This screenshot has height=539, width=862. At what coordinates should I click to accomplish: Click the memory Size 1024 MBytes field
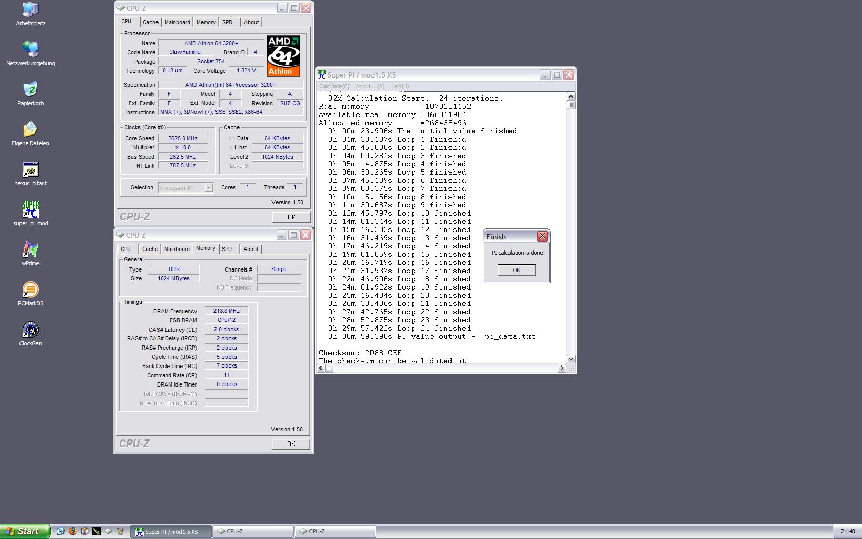(x=173, y=278)
